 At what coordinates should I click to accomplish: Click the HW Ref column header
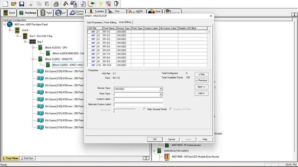pos(95,28)
